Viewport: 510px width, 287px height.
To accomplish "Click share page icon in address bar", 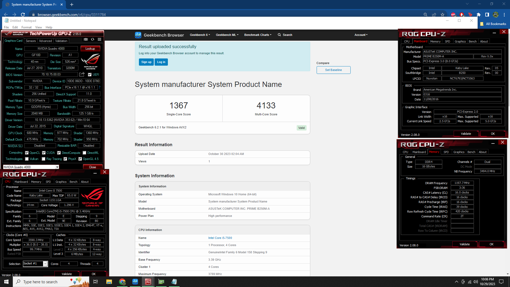I will [434, 15].
